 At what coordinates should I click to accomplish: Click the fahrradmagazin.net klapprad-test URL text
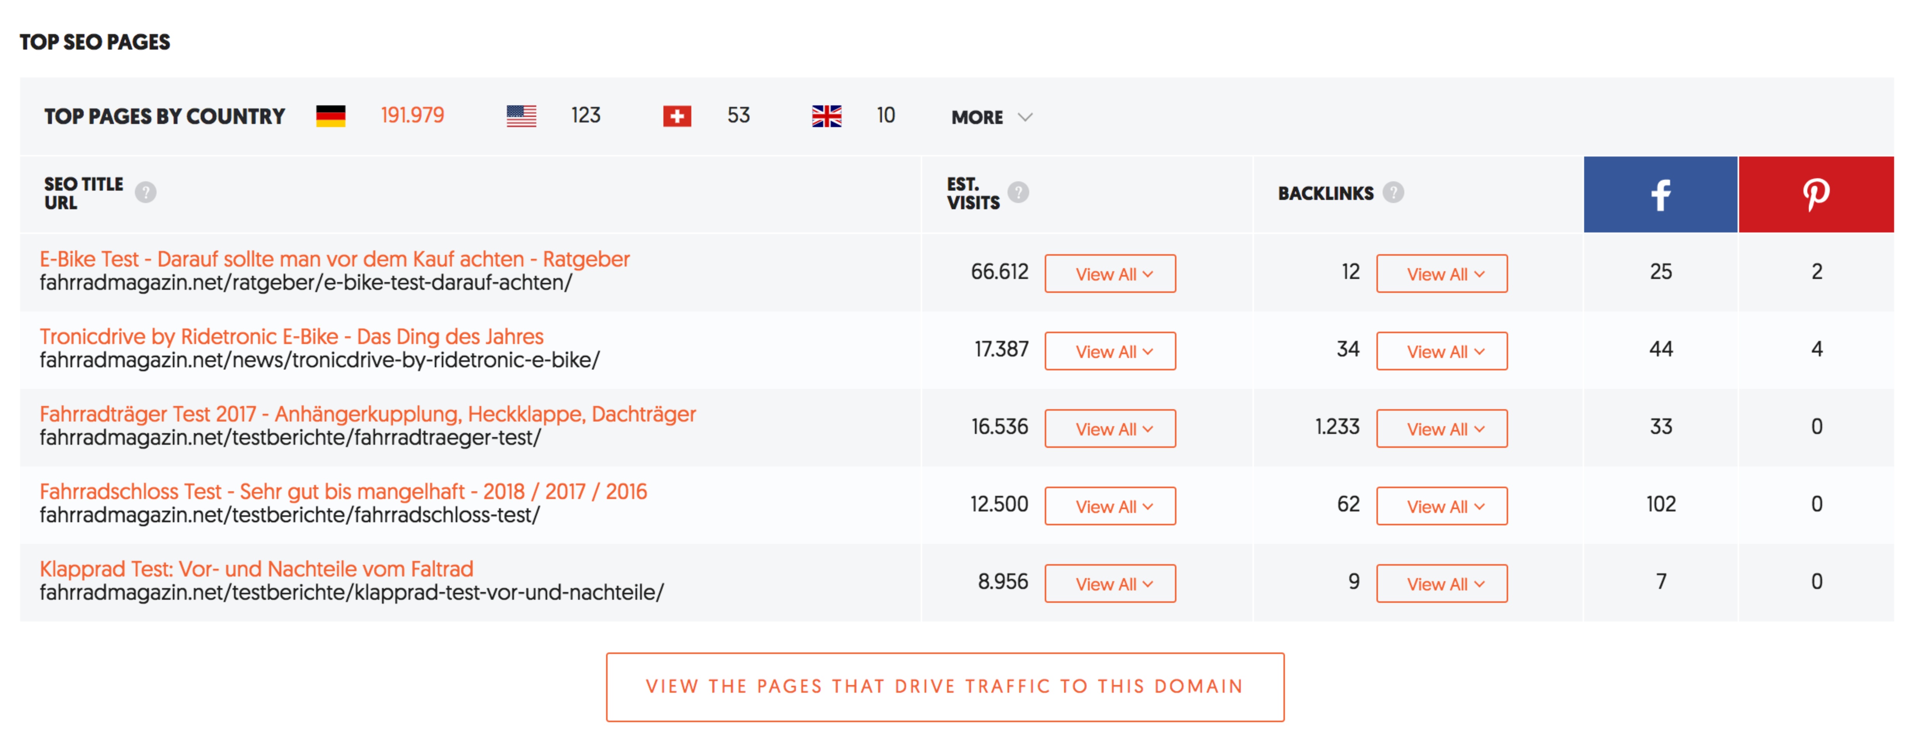click(x=351, y=592)
